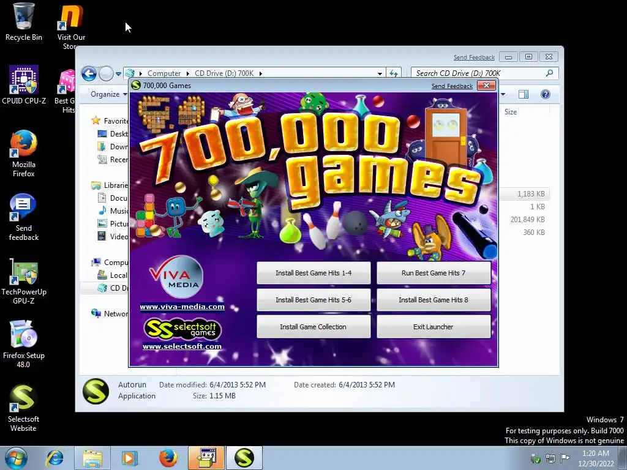Switch to the installer taskbar item
627x470 pixels.
tap(206, 458)
